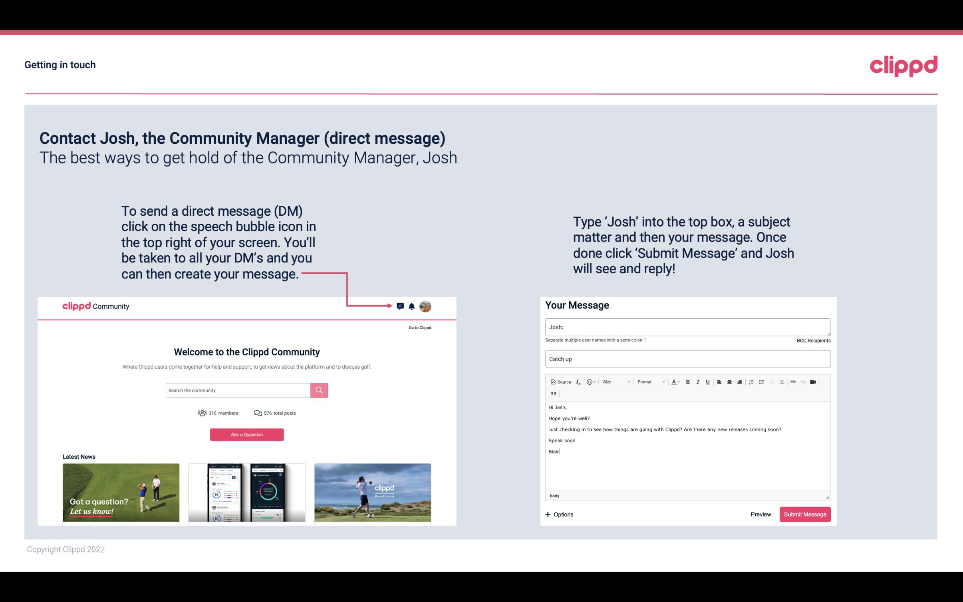This screenshot has width=963, height=602.
Task: Click the user profile avatar icon
Action: click(426, 306)
